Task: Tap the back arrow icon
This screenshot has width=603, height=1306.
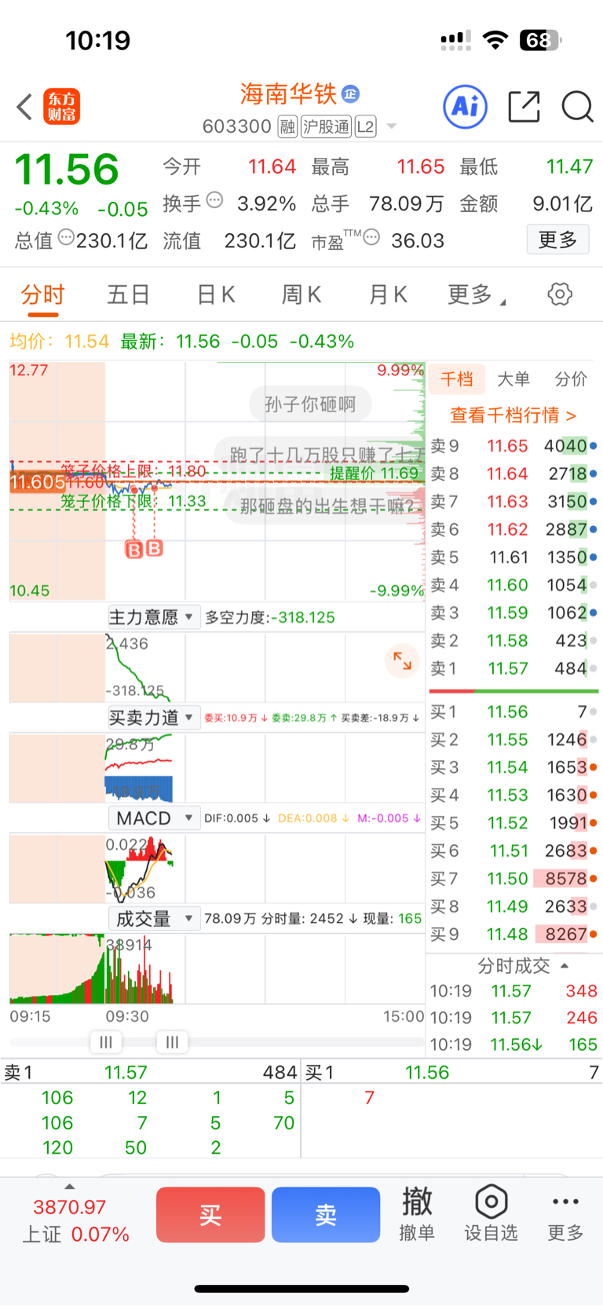Action: (24, 107)
